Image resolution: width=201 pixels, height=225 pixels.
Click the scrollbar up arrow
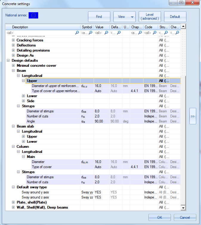tap(183, 27)
